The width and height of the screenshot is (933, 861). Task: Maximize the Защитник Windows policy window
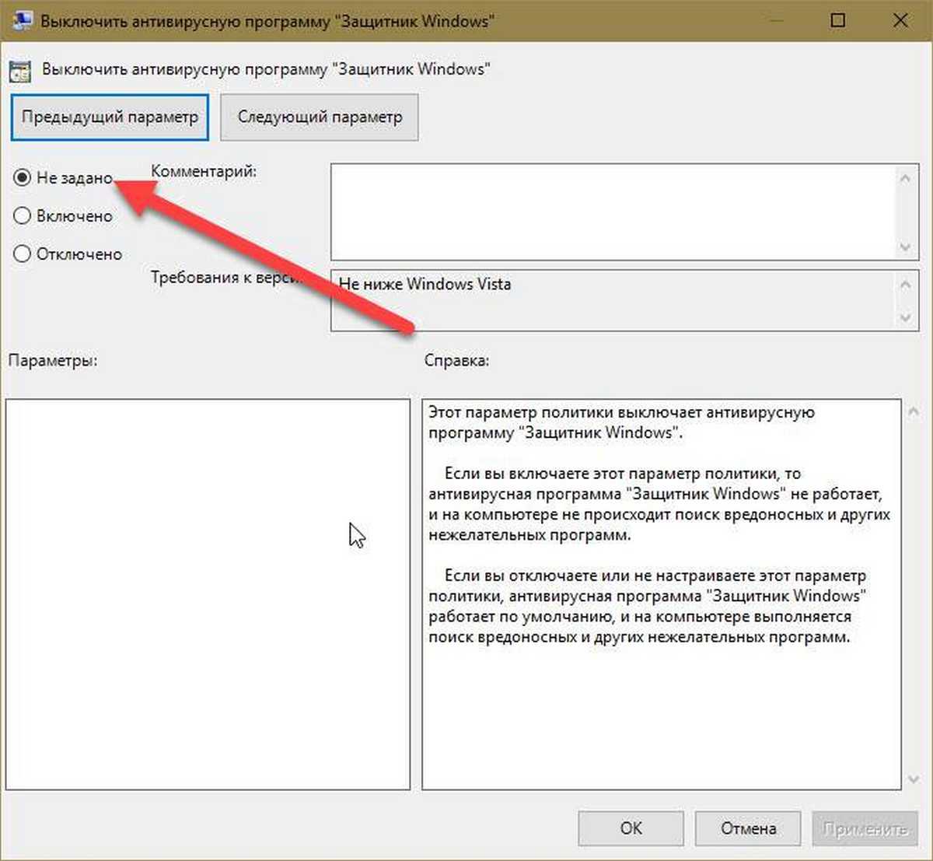click(837, 20)
